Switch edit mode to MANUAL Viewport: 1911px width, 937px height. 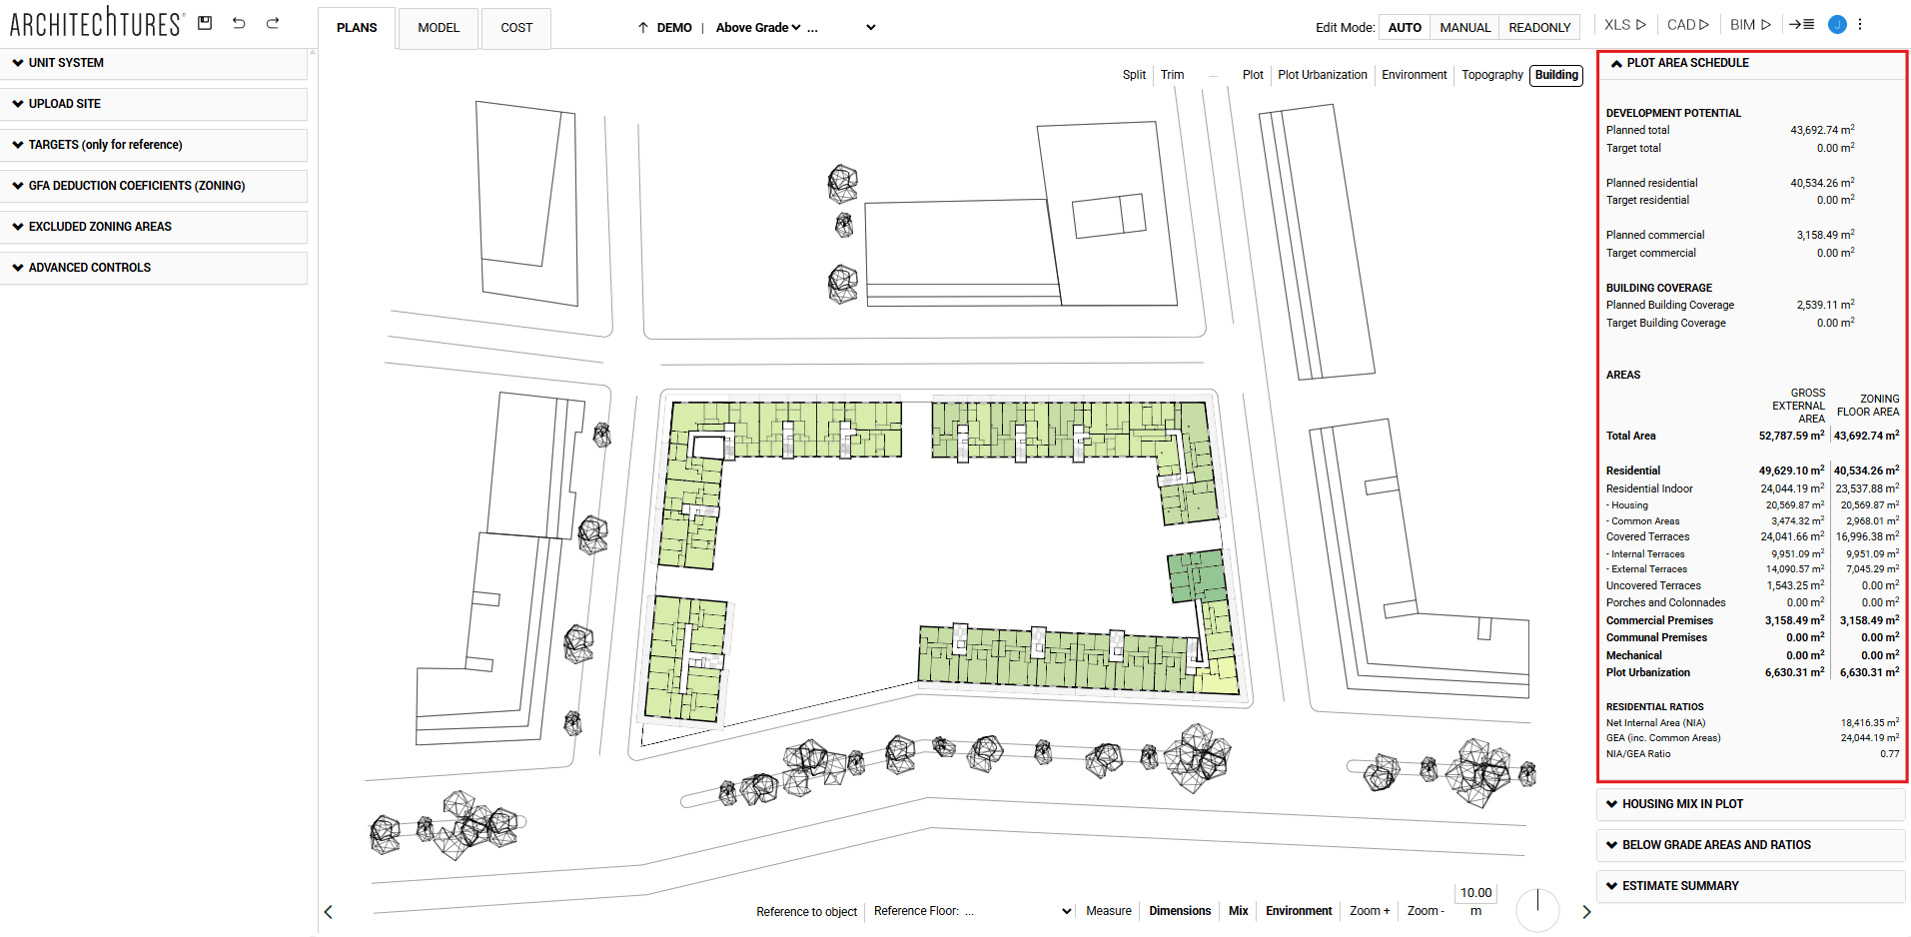pyautogui.click(x=1464, y=27)
